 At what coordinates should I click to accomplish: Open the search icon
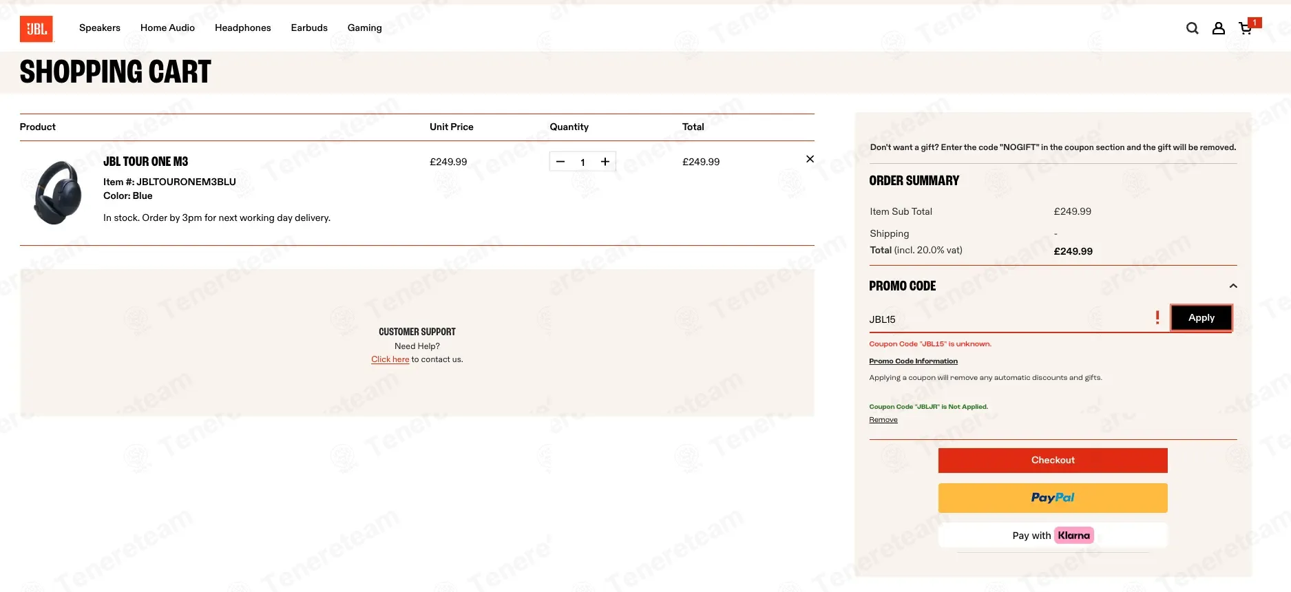(1193, 28)
